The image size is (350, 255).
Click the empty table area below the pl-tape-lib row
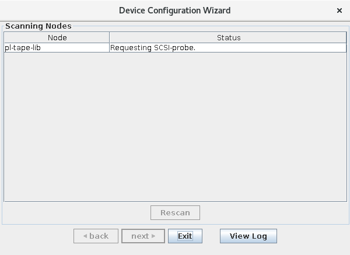click(175, 128)
